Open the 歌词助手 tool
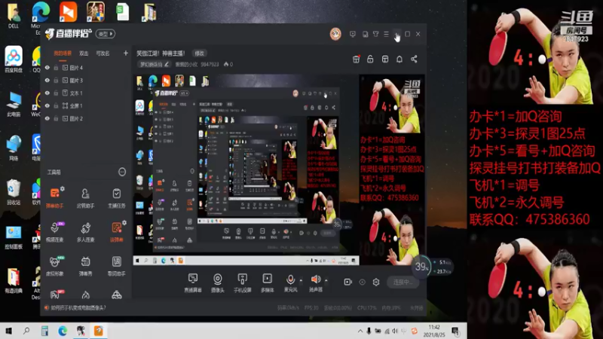 117,265
